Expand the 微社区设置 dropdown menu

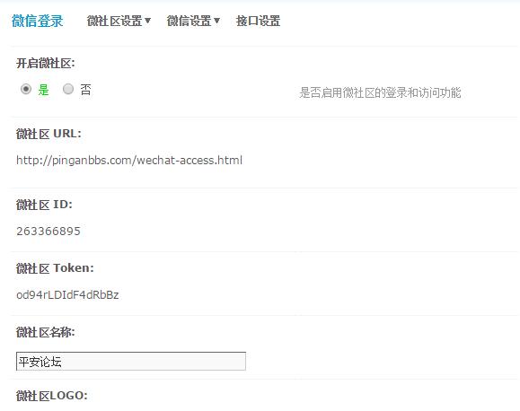pyautogui.click(x=119, y=21)
